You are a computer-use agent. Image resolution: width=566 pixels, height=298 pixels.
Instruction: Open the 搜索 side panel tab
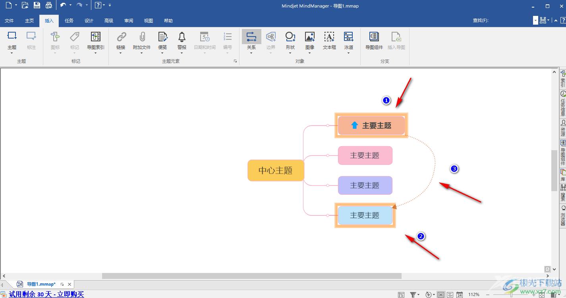click(x=563, y=193)
